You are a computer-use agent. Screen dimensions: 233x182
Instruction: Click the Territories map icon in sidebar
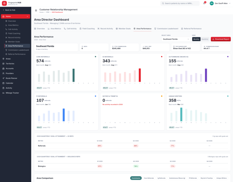(3, 63)
